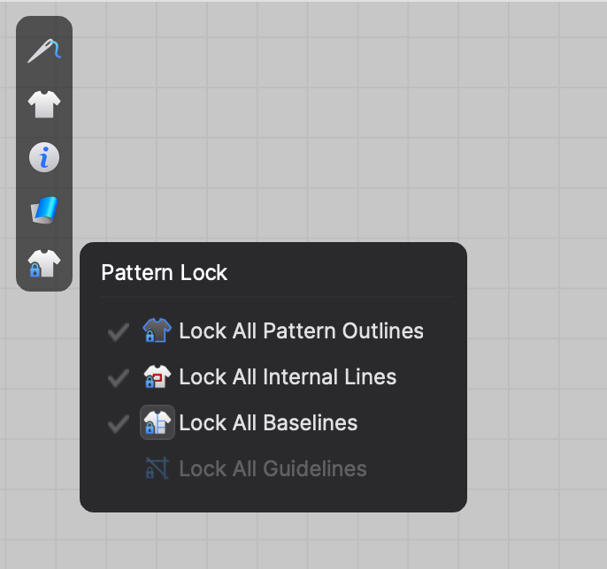The height and width of the screenshot is (569, 607).
Task: Click the Lock All Baselines icon
Action: [x=158, y=422]
